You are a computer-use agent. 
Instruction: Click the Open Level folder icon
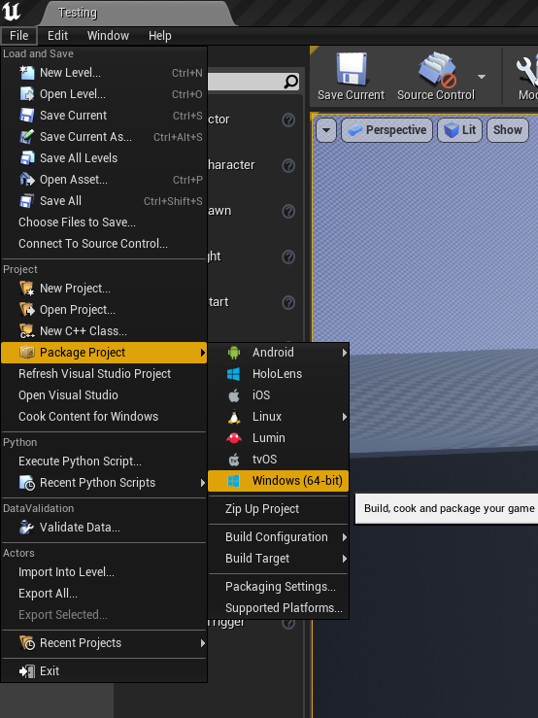(27, 94)
